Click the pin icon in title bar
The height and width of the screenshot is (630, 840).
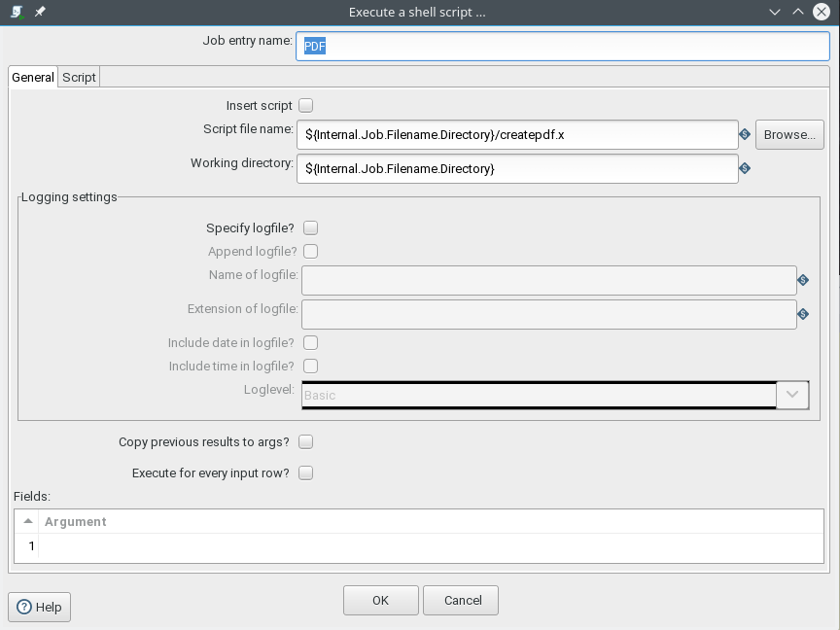coord(40,12)
